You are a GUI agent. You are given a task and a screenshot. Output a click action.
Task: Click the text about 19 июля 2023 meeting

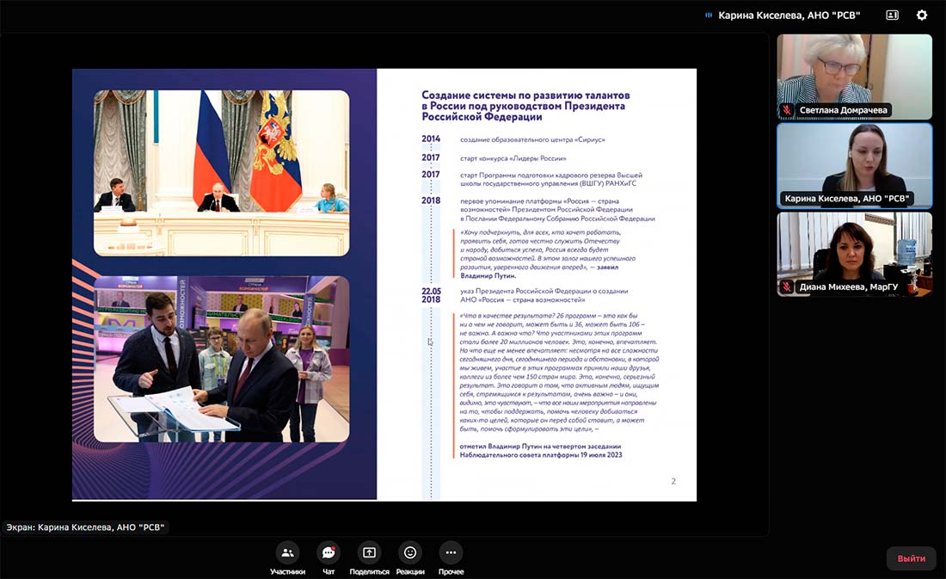pos(541,451)
